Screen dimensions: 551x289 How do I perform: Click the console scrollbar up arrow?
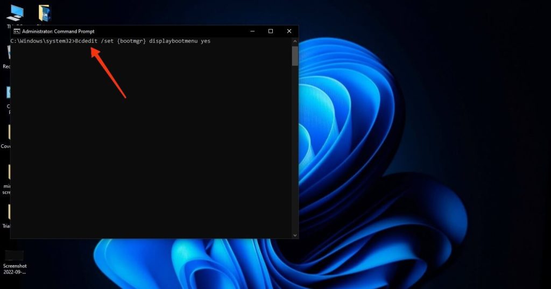click(295, 41)
